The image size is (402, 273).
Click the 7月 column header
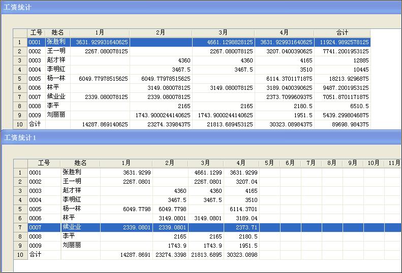tap(311, 163)
